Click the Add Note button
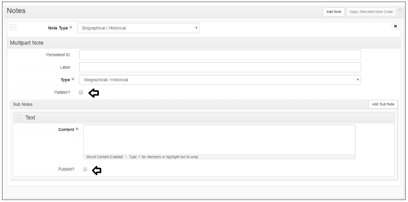 tap(334, 12)
